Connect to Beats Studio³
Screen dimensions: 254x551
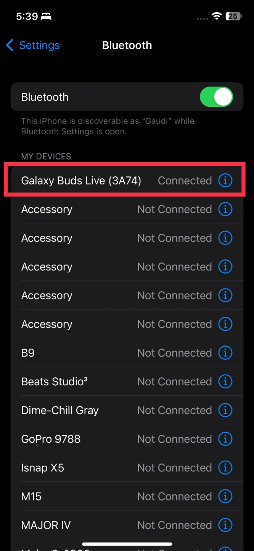[x=54, y=381]
